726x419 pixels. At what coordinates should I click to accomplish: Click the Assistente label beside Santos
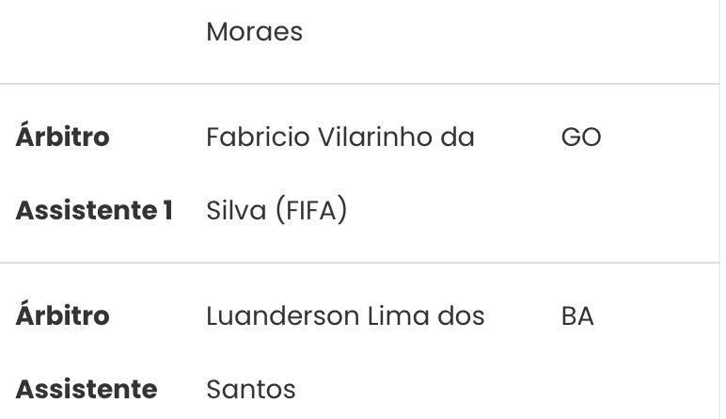click(86, 389)
